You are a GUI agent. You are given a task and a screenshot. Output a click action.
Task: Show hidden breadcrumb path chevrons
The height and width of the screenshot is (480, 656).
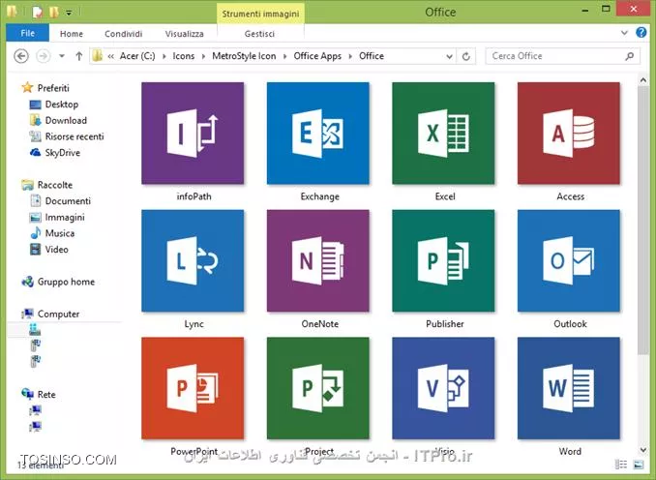[111, 56]
